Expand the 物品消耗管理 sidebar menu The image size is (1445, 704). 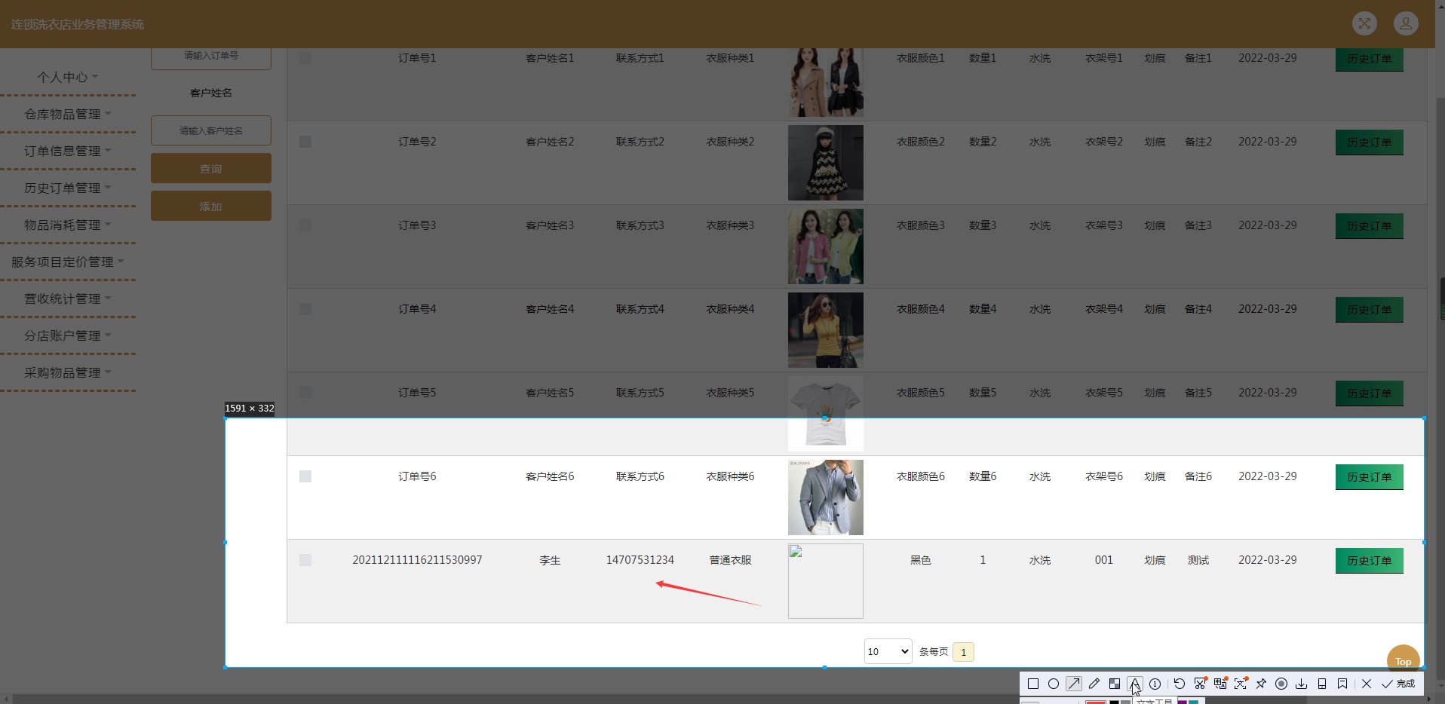click(x=68, y=225)
